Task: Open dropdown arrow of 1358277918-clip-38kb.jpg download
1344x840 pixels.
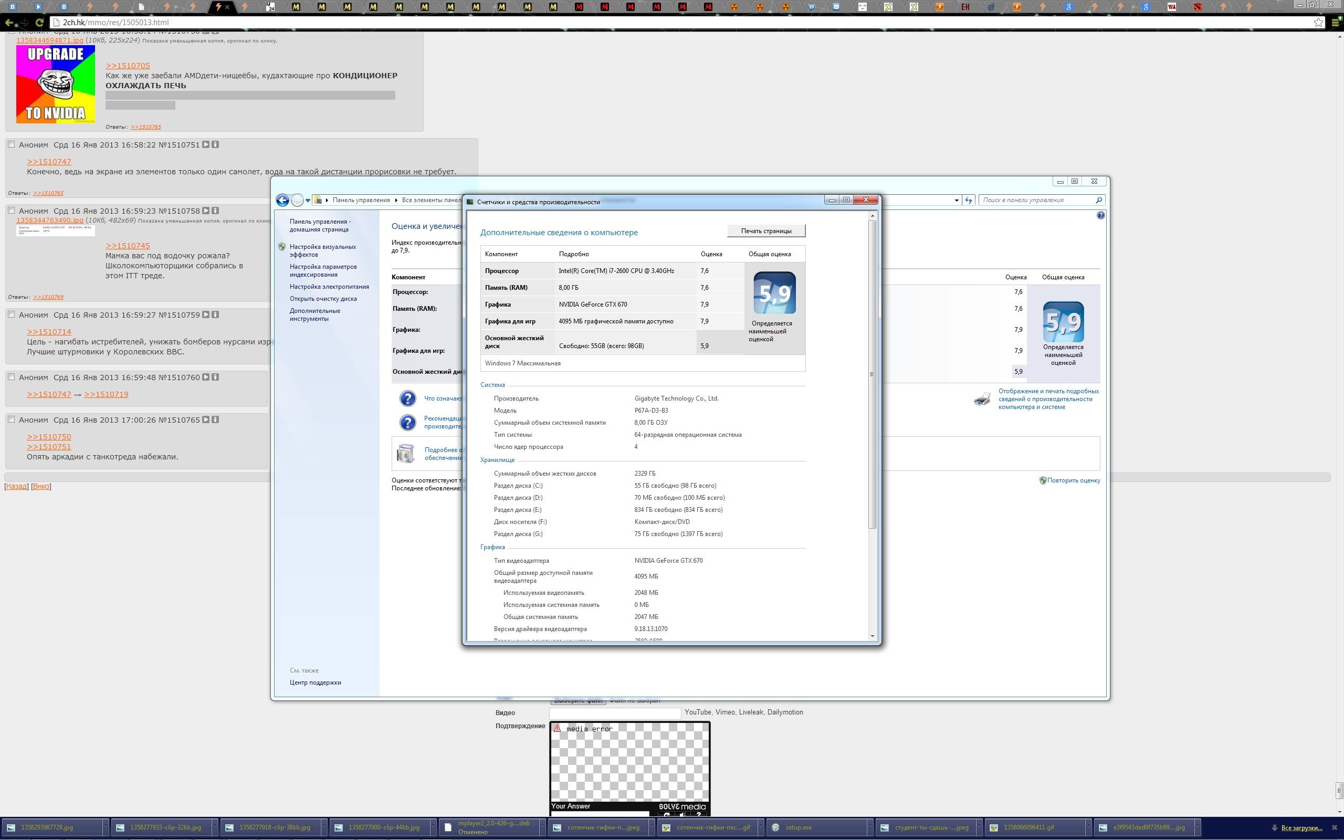Action: (x=323, y=827)
